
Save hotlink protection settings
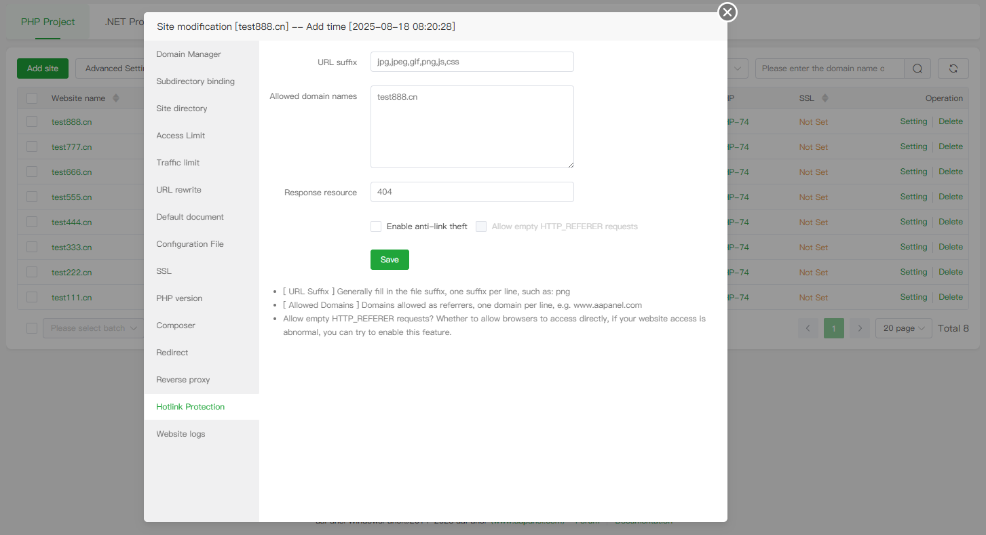390,260
